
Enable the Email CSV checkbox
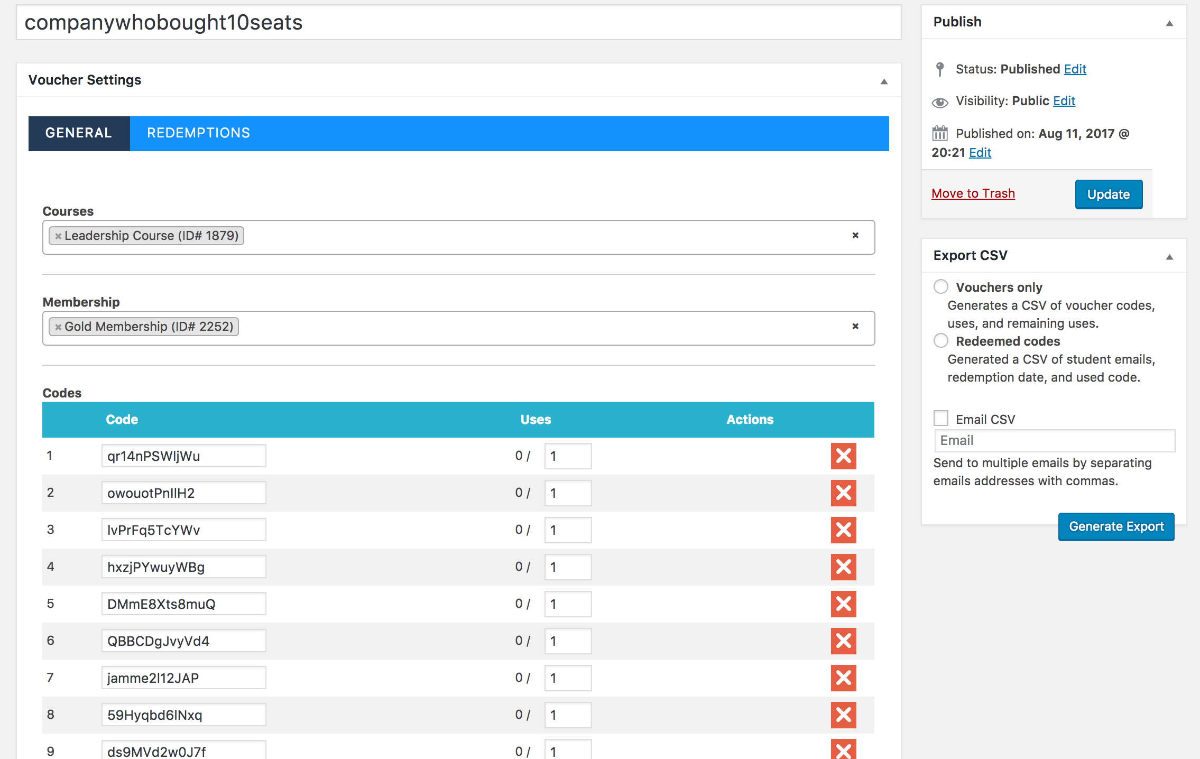pos(940,418)
